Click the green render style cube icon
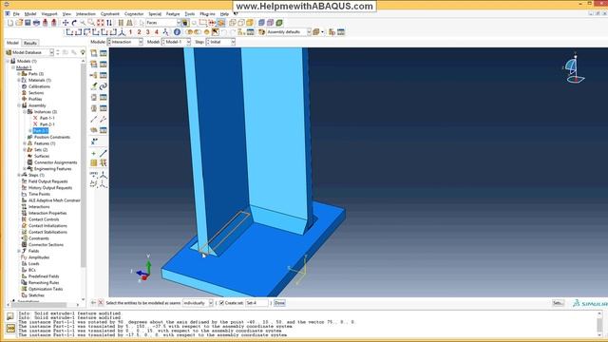The height and width of the screenshot is (342, 608). pos(279,23)
